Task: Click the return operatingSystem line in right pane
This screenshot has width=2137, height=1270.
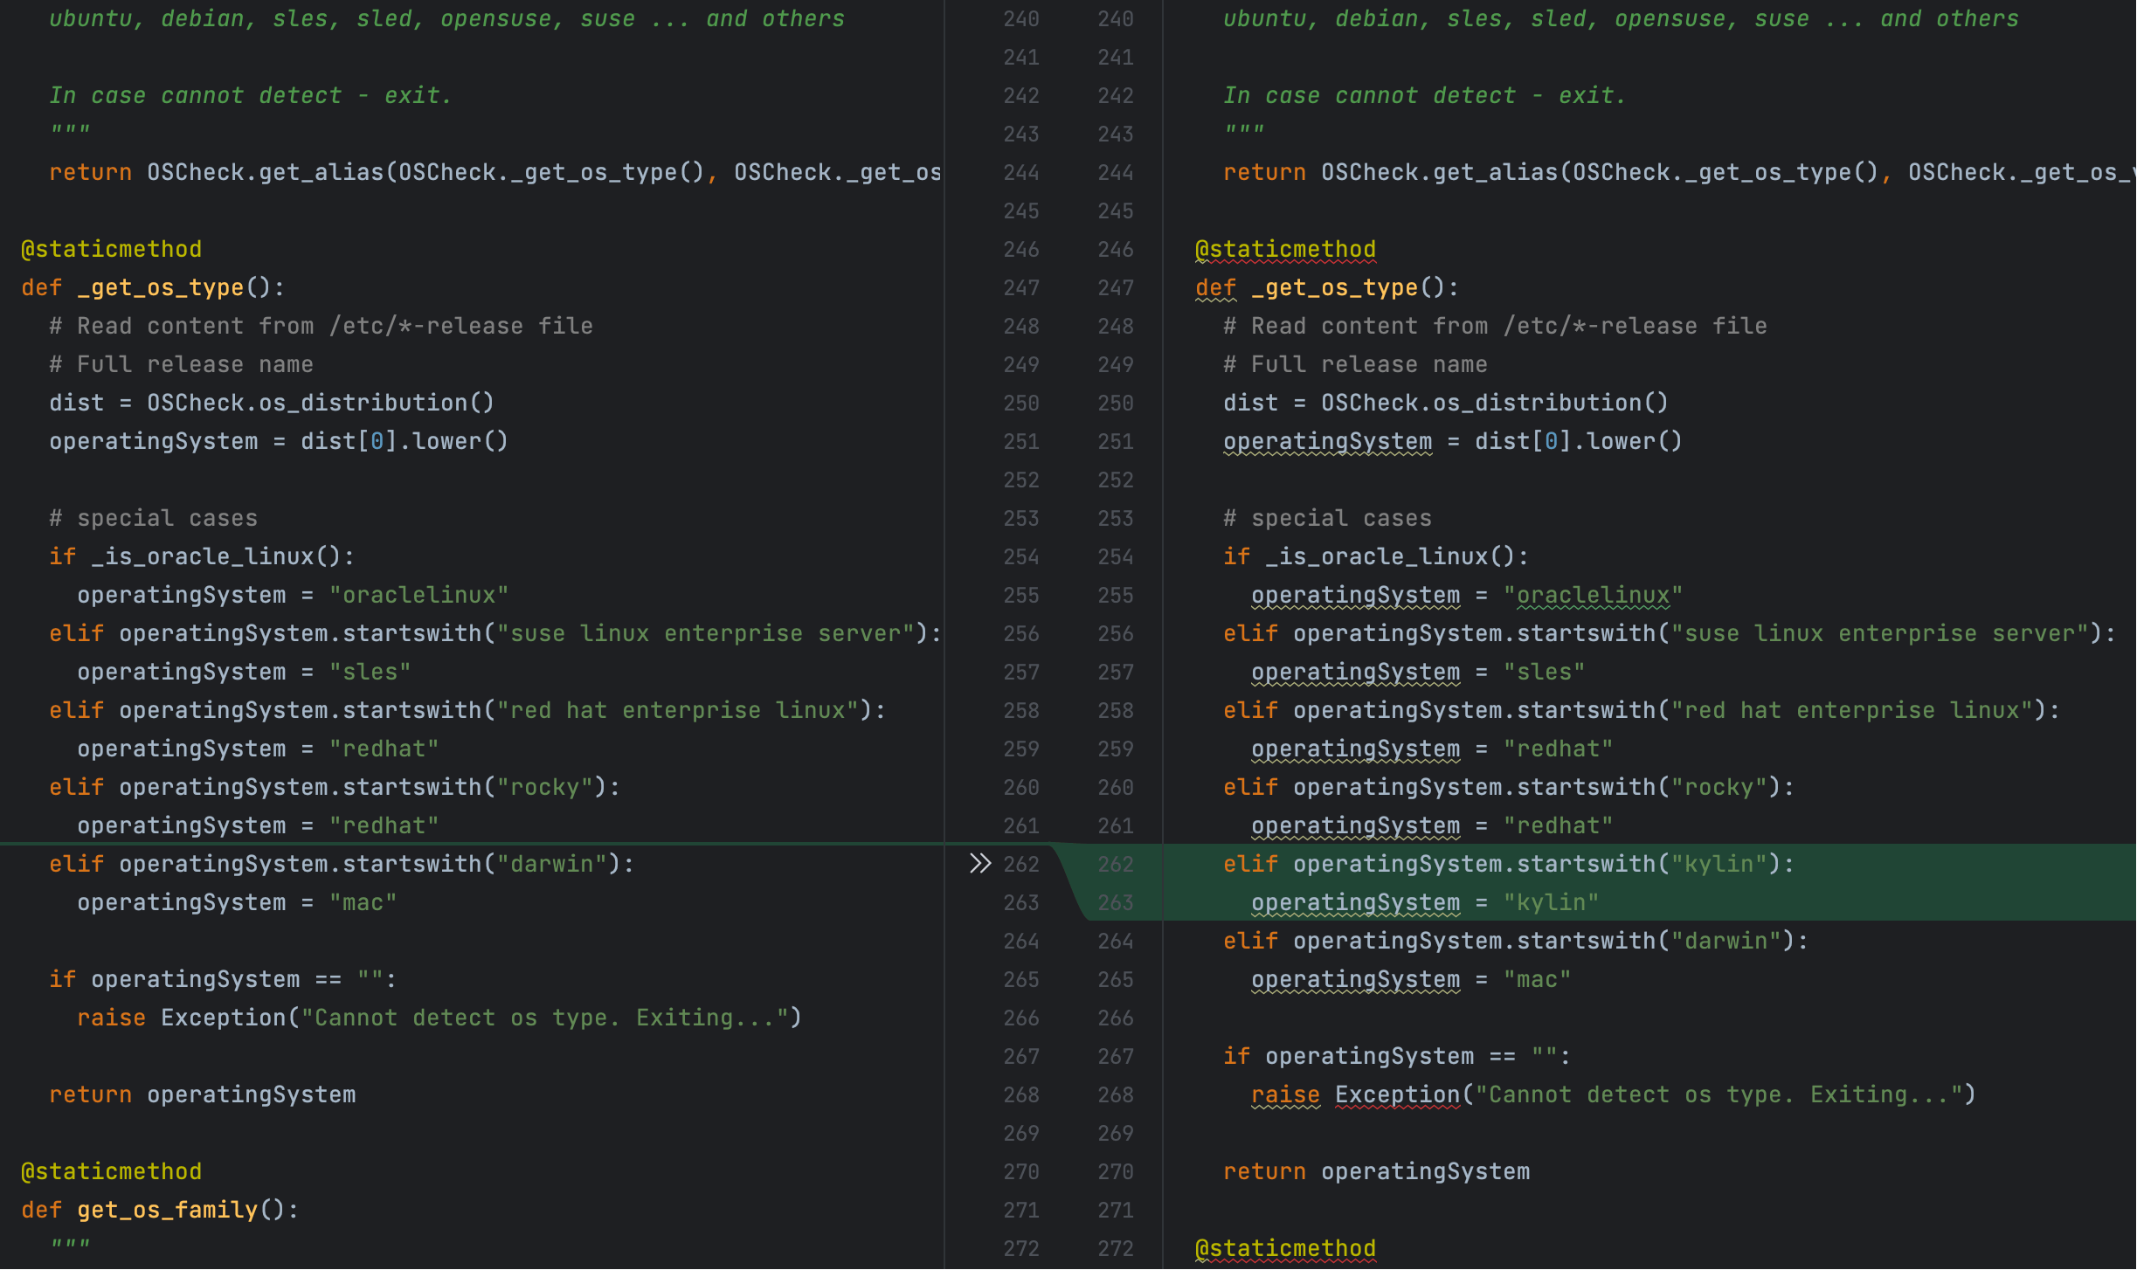Action: [1376, 1171]
